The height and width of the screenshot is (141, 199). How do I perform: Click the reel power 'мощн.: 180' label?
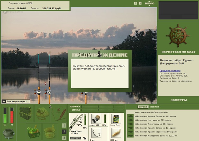94,125
